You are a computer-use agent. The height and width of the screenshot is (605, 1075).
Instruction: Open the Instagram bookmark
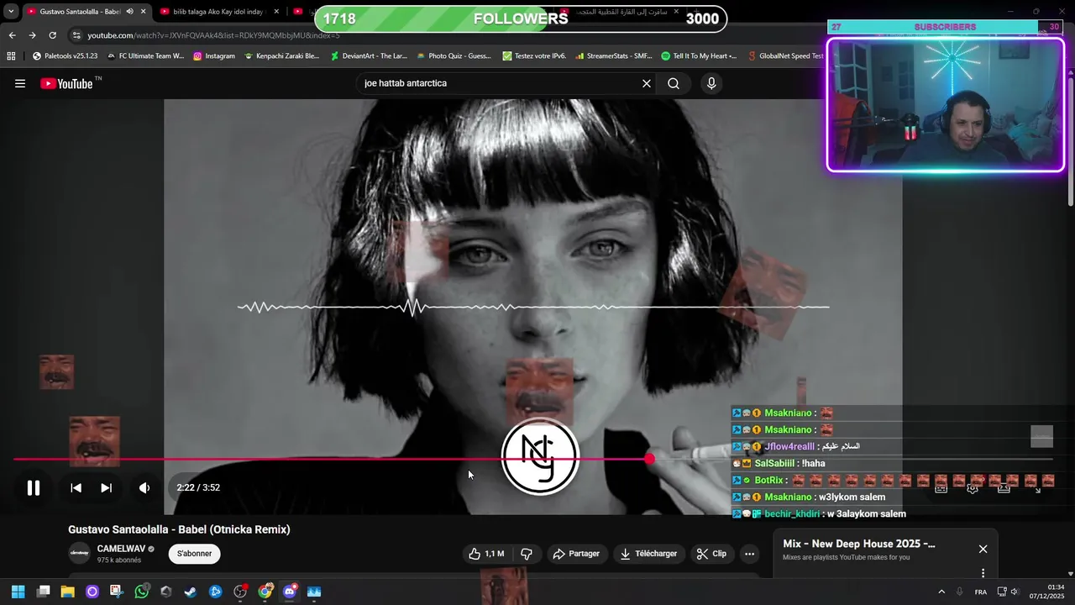pyautogui.click(x=214, y=56)
